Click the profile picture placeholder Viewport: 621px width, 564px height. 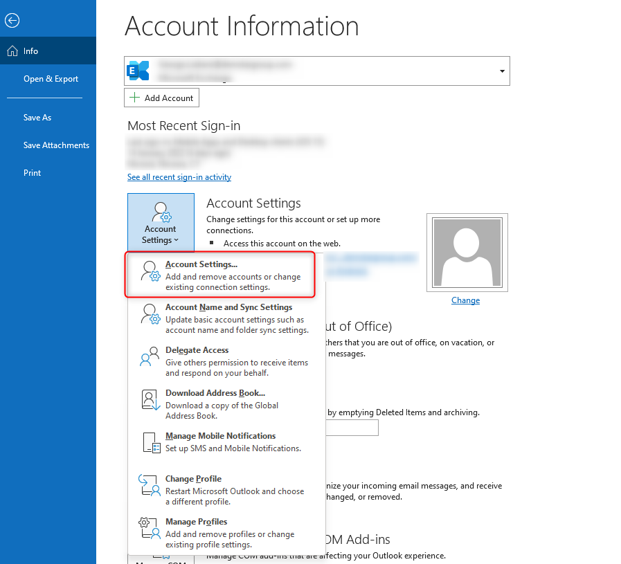[x=467, y=253]
